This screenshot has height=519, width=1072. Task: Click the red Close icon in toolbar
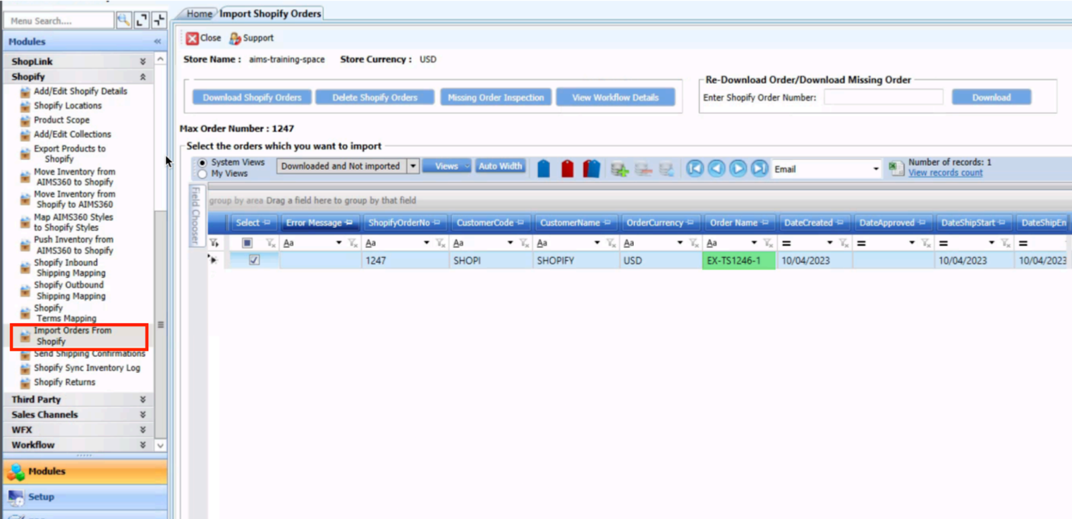tap(192, 39)
